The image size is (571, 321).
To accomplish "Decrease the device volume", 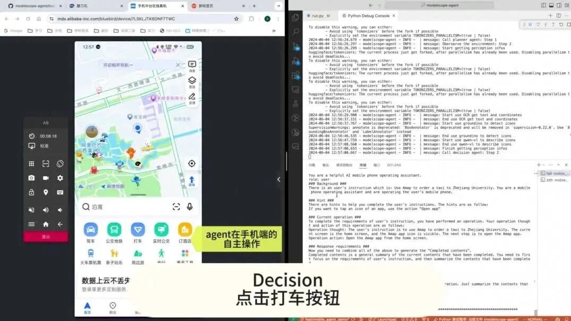I will pos(60,210).
